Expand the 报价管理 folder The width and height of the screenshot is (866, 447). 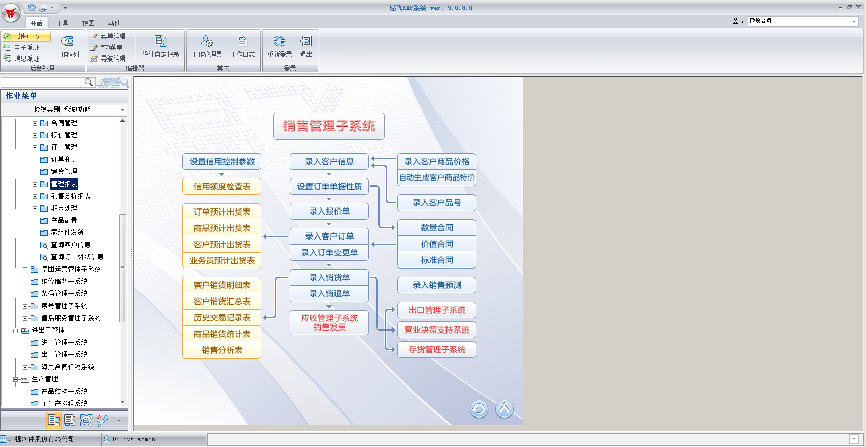point(35,135)
